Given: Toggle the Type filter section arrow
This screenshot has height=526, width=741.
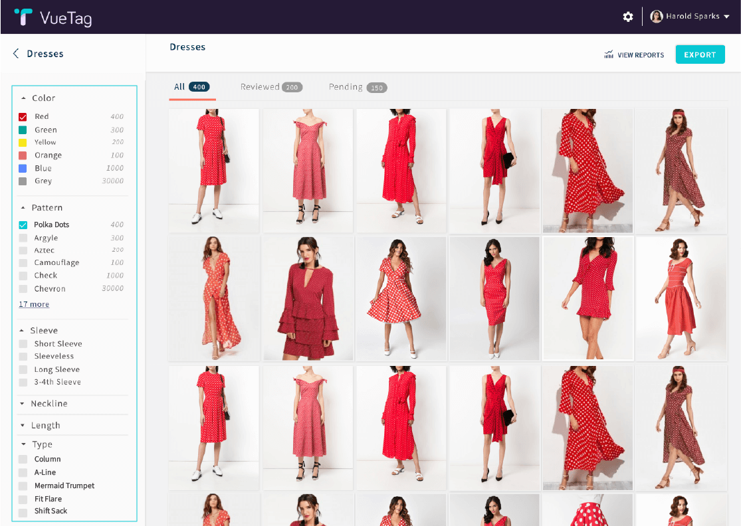Looking at the screenshot, I should pos(23,444).
